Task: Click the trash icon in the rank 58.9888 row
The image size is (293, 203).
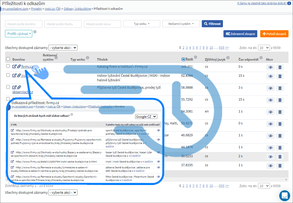Action: point(280,88)
